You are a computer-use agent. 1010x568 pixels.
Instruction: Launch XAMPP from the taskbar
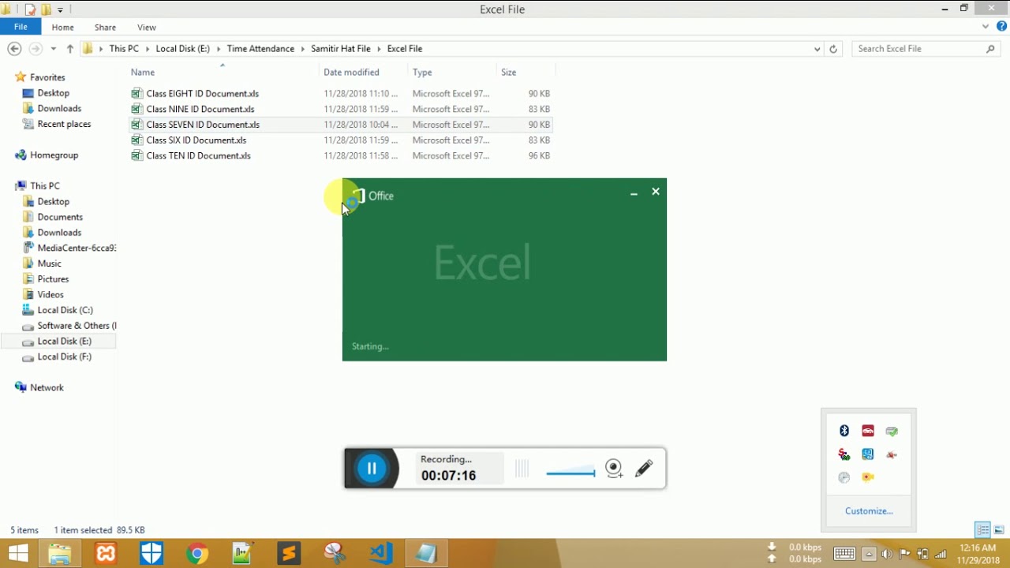click(106, 554)
